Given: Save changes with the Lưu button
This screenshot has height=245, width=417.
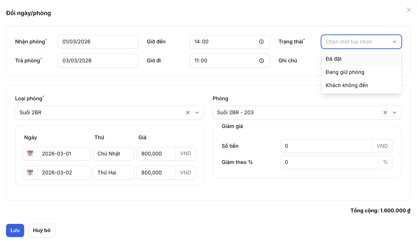Looking at the screenshot, I should 15,230.
